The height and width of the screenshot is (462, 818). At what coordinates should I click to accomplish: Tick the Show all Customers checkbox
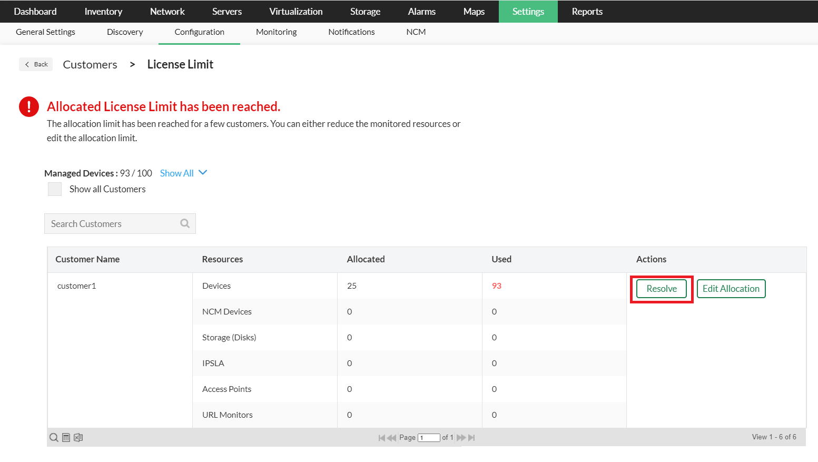point(55,189)
